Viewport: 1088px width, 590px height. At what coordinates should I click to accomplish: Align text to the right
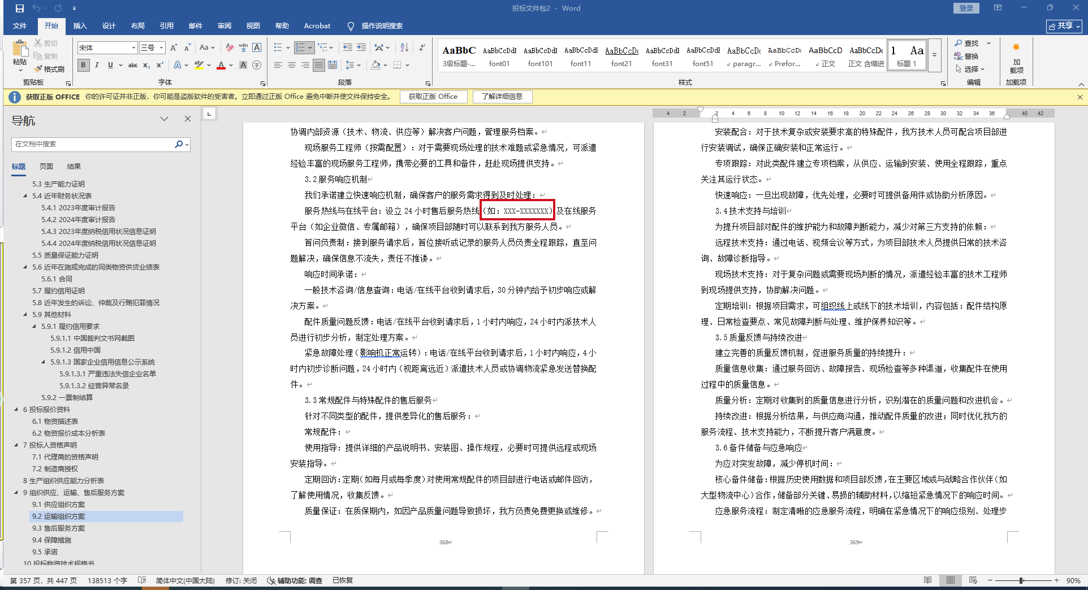[x=305, y=65]
